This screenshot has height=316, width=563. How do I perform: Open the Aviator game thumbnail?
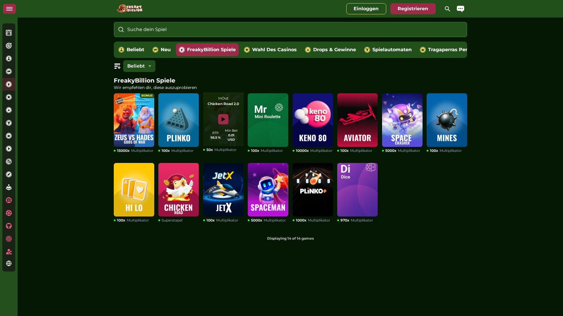click(357, 120)
